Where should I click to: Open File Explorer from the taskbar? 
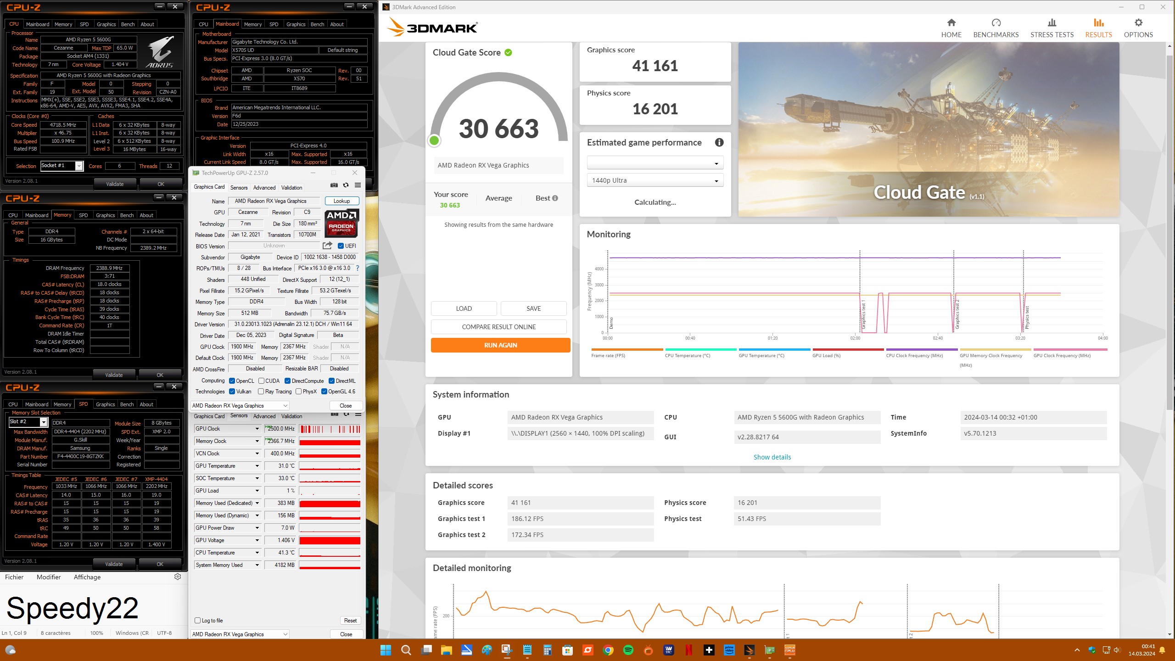(x=446, y=650)
